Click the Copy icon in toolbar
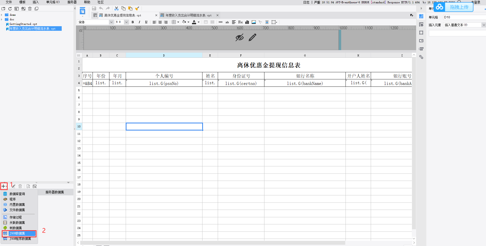This screenshot has height=246, width=486. point(123,8)
